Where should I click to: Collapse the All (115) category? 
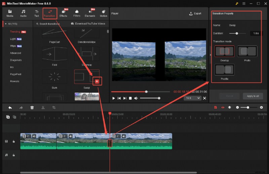(6, 24)
